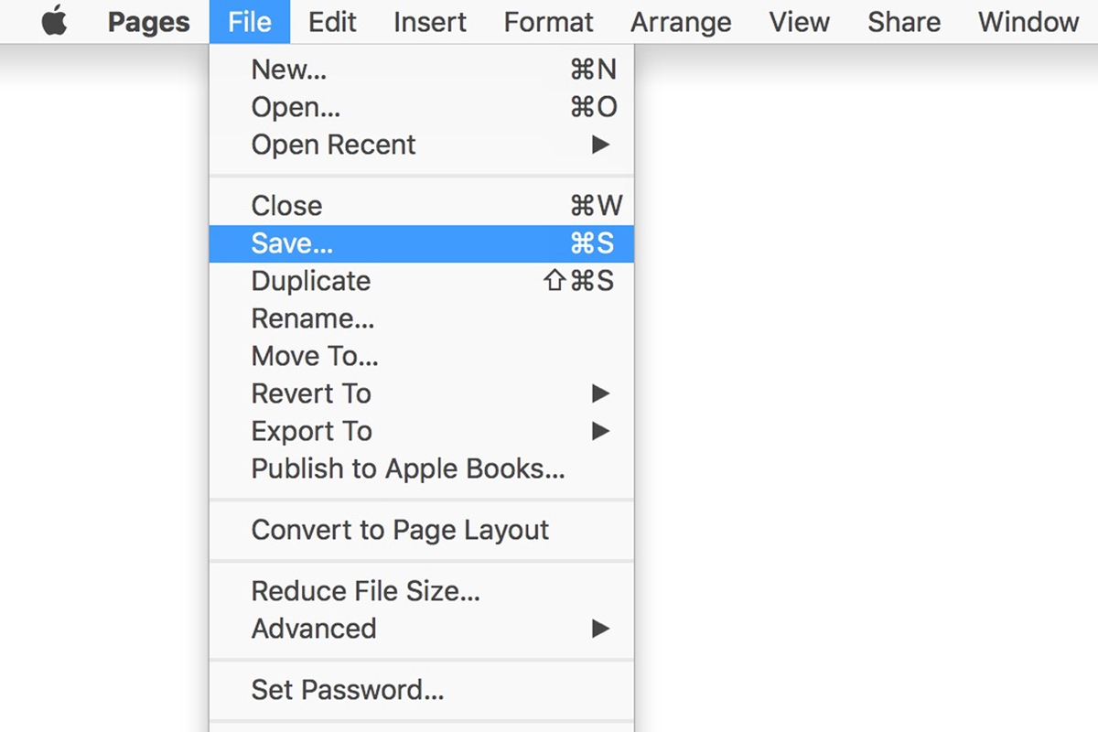Choose Open… from the File menu
1098x732 pixels.
422,107
